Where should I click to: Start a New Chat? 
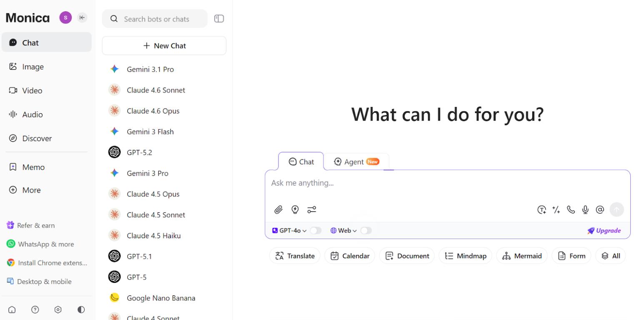tap(164, 45)
